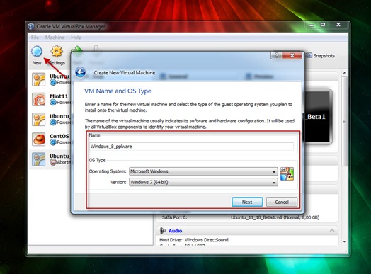Click the Audio speaker icon

coord(163,231)
